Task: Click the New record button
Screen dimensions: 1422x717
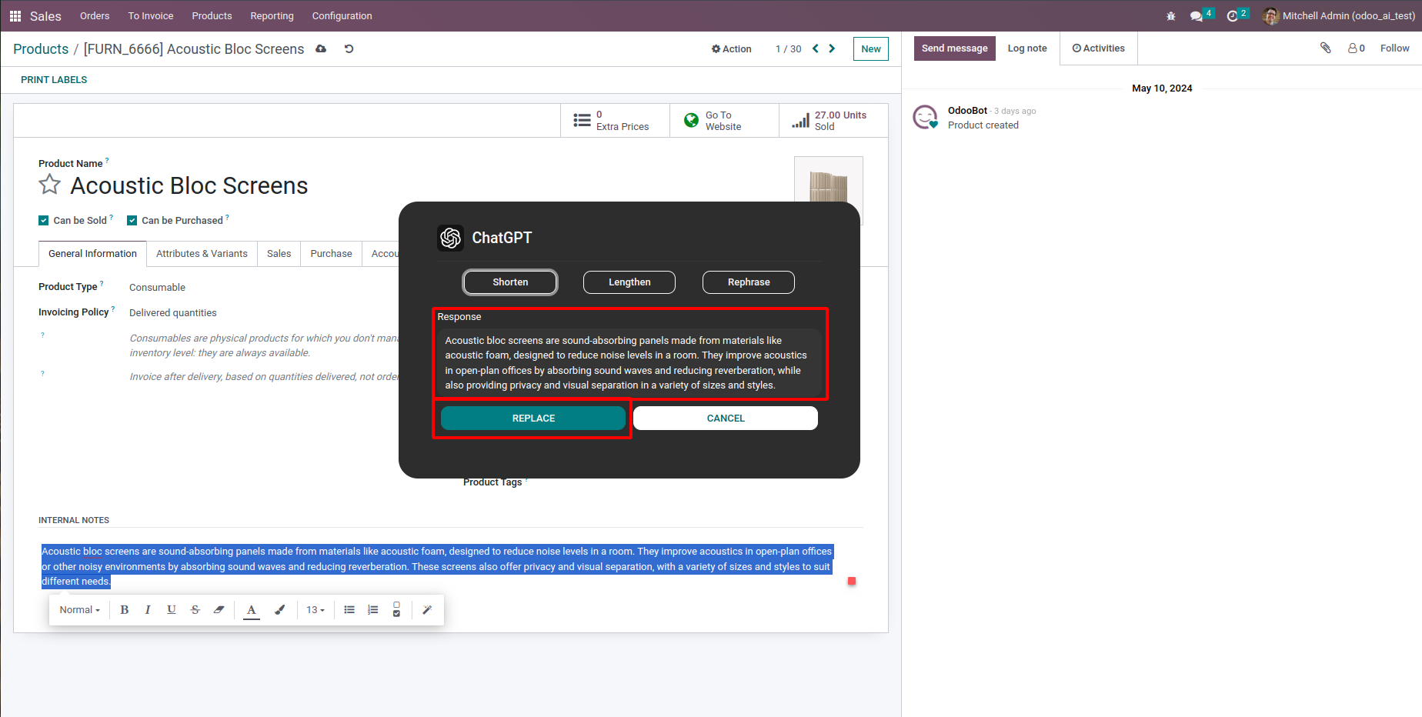Action: pos(871,48)
